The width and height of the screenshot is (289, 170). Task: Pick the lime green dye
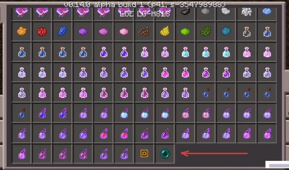coord(185,32)
